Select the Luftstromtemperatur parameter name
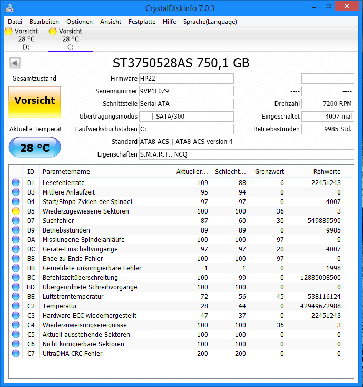Screen dimensions: 363x387 (73, 297)
